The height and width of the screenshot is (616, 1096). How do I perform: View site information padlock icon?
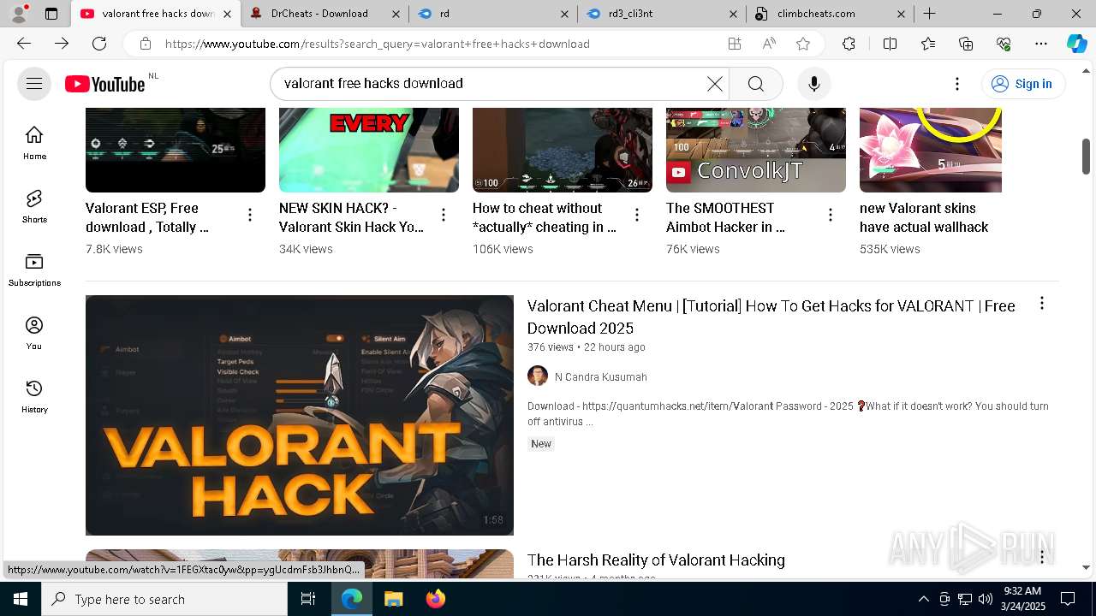[x=146, y=44]
